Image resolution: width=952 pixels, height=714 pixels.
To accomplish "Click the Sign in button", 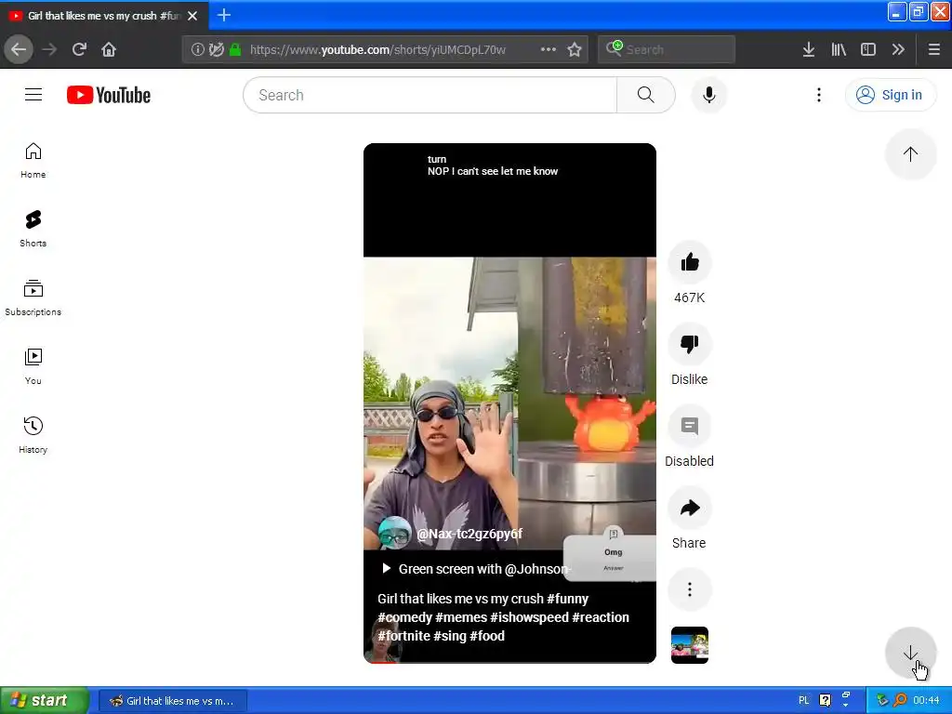I will tap(890, 95).
